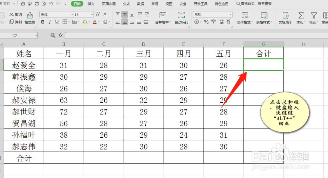Toggle top vertical alignment
This screenshot has height=178, width=328.
[x=117, y=14]
